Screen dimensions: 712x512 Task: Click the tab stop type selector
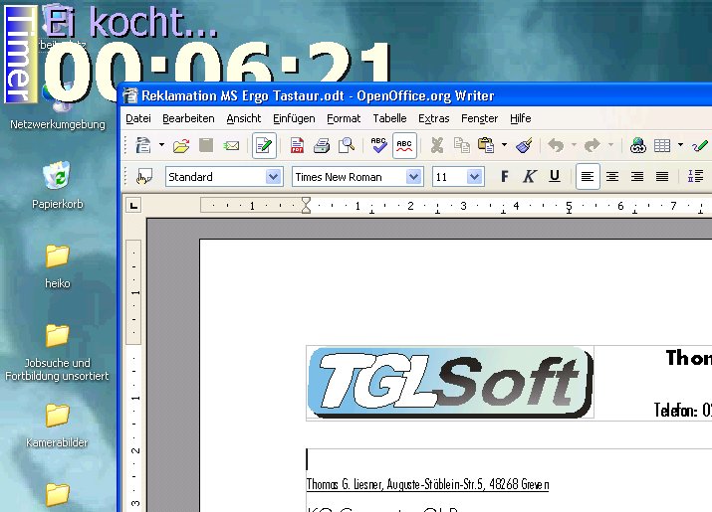[133, 206]
